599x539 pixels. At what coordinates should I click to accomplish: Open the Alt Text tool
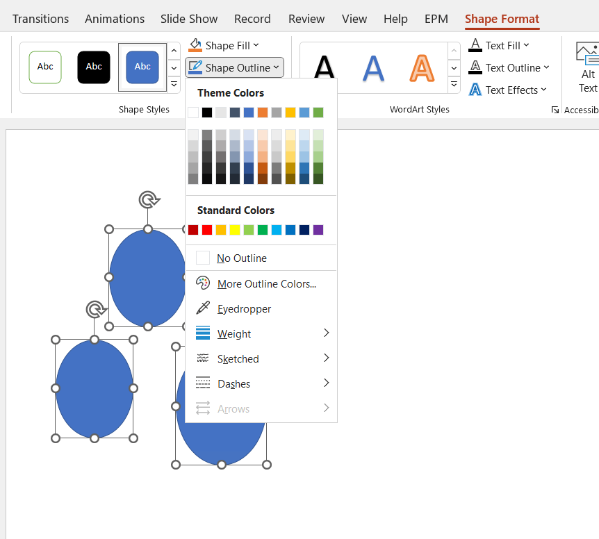[588, 67]
